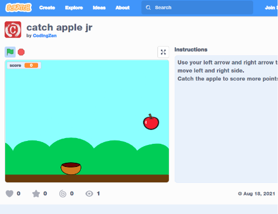
Task: Click the Instructions heading
Action: pyautogui.click(x=191, y=49)
